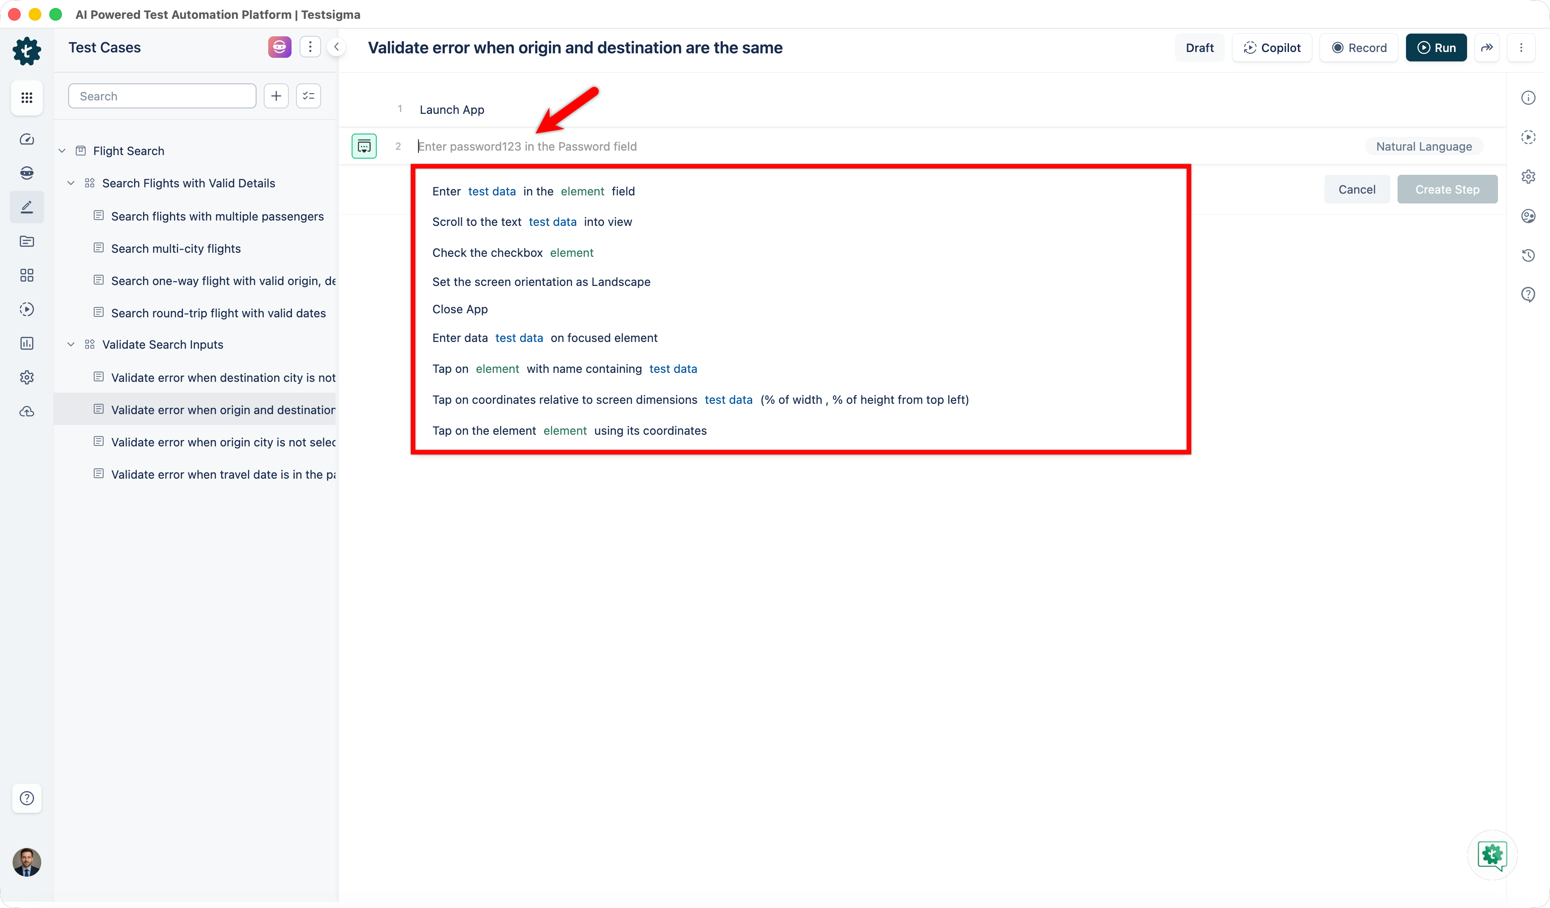
Task: Open the kebab menu beside Run button
Action: (1522, 48)
